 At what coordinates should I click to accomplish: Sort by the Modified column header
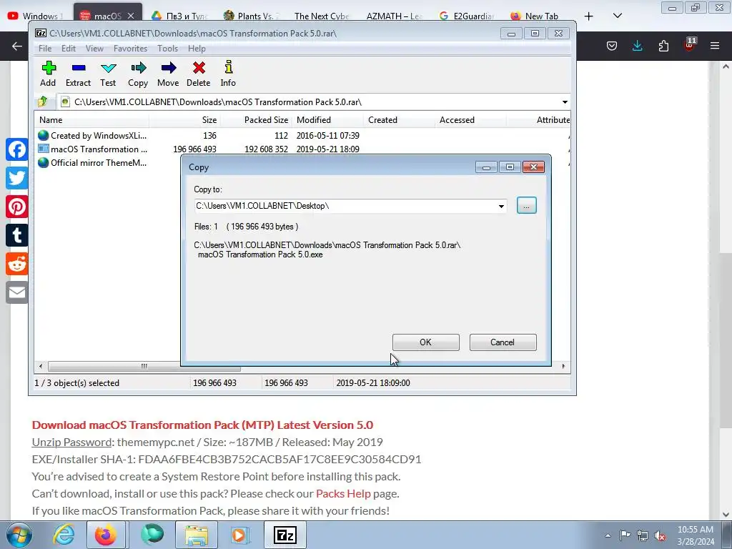pos(327,120)
